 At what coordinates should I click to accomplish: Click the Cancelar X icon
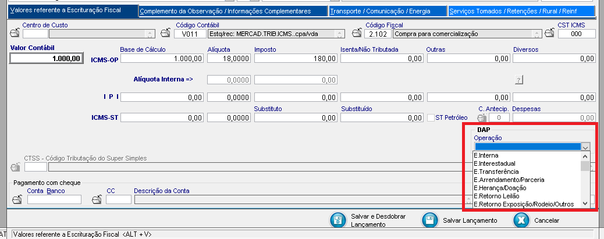pyautogui.click(x=521, y=220)
